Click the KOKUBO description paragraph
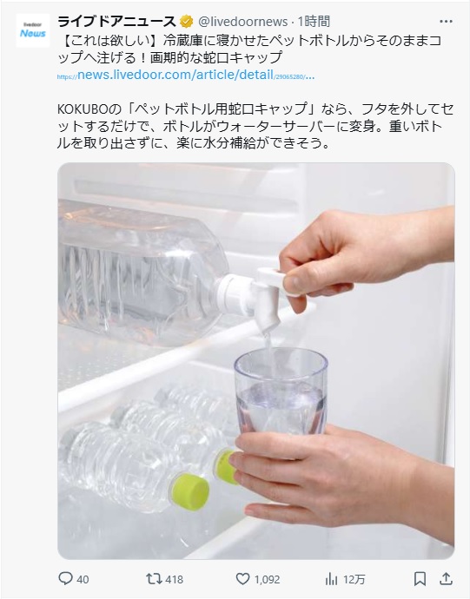Viewport: 470px width, 599px height. [x=255, y=126]
